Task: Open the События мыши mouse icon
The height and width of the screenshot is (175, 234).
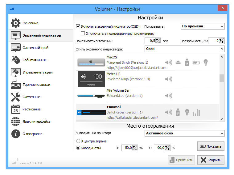Action: coord(16,60)
